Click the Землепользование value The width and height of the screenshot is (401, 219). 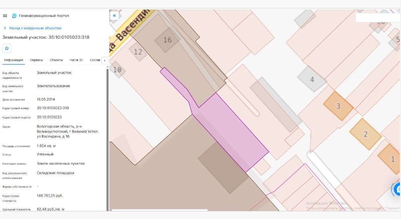[54, 86]
